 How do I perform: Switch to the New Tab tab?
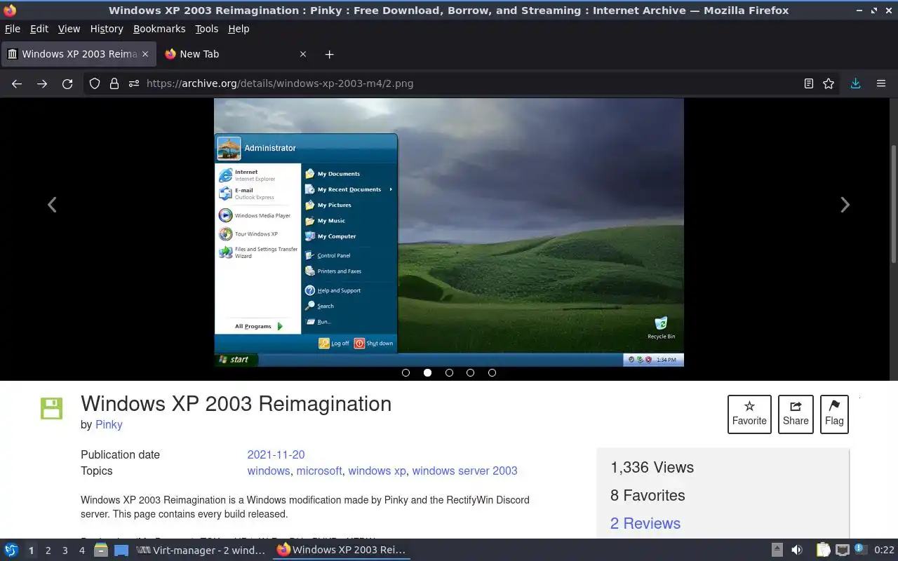tap(235, 54)
